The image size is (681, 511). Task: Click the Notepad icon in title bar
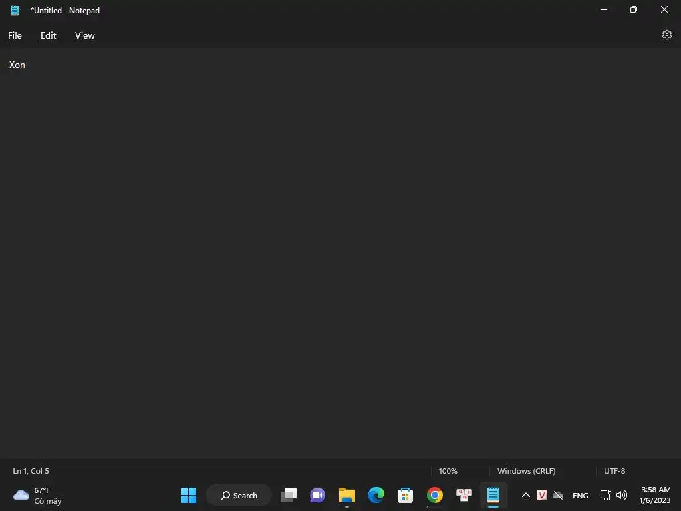(x=15, y=11)
